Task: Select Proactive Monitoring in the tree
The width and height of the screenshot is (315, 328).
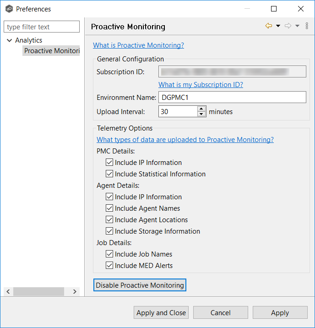Action: [52, 51]
